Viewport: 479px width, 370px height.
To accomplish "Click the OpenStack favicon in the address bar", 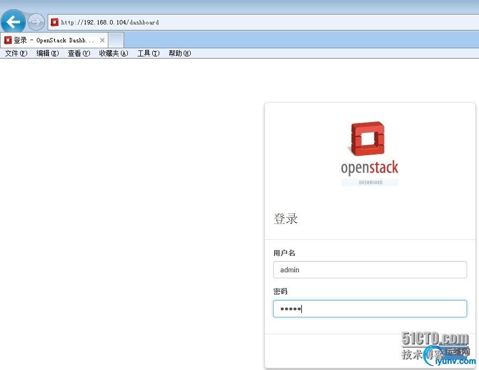I will pos(55,22).
